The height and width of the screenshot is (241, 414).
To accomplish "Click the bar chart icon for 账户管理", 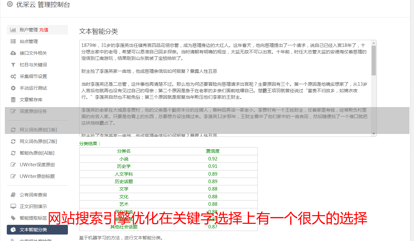I will (13, 30).
